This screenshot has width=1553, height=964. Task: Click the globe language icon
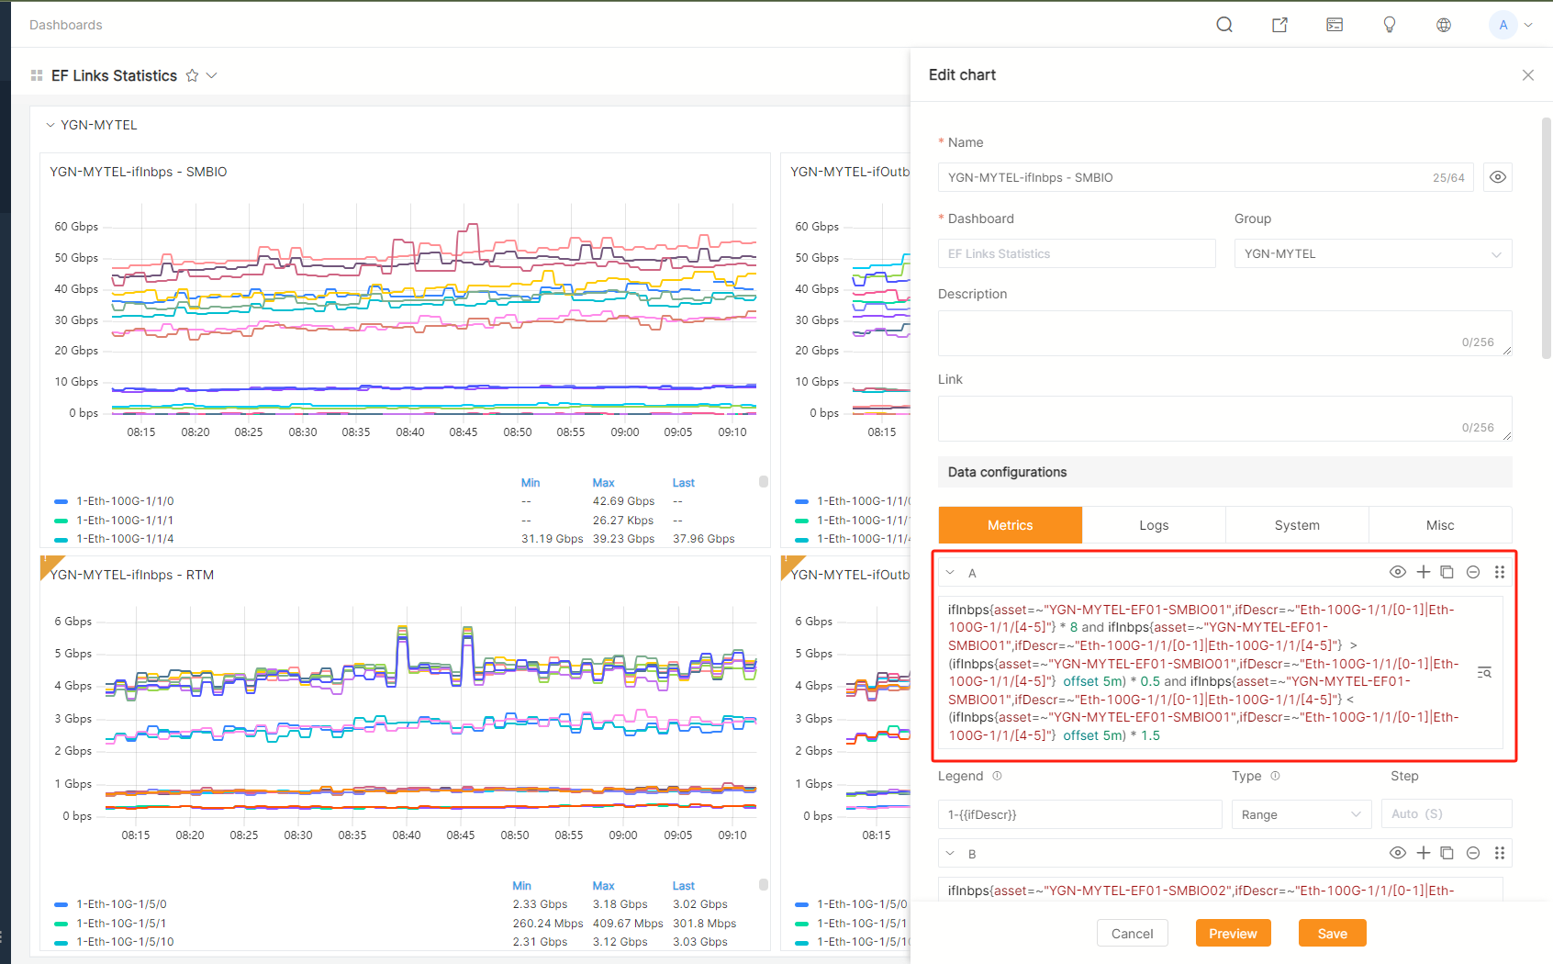[x=1444, y=25]
